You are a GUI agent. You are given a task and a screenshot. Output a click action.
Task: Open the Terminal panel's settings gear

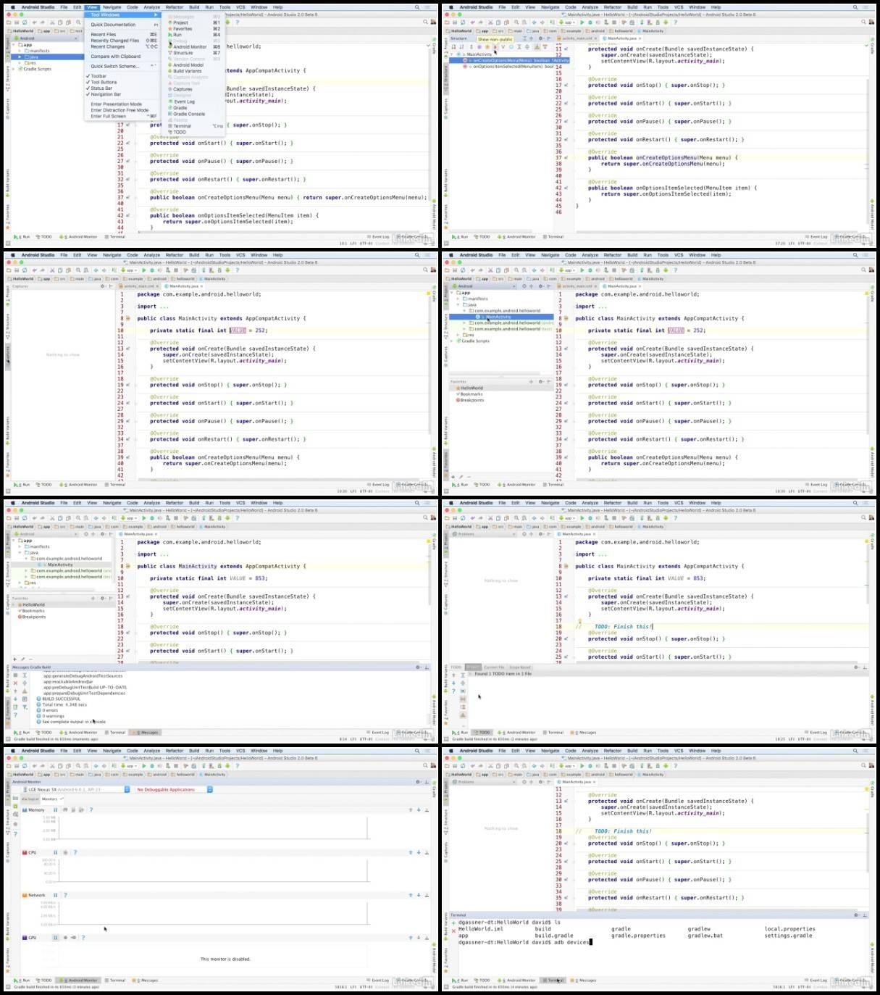856,915
